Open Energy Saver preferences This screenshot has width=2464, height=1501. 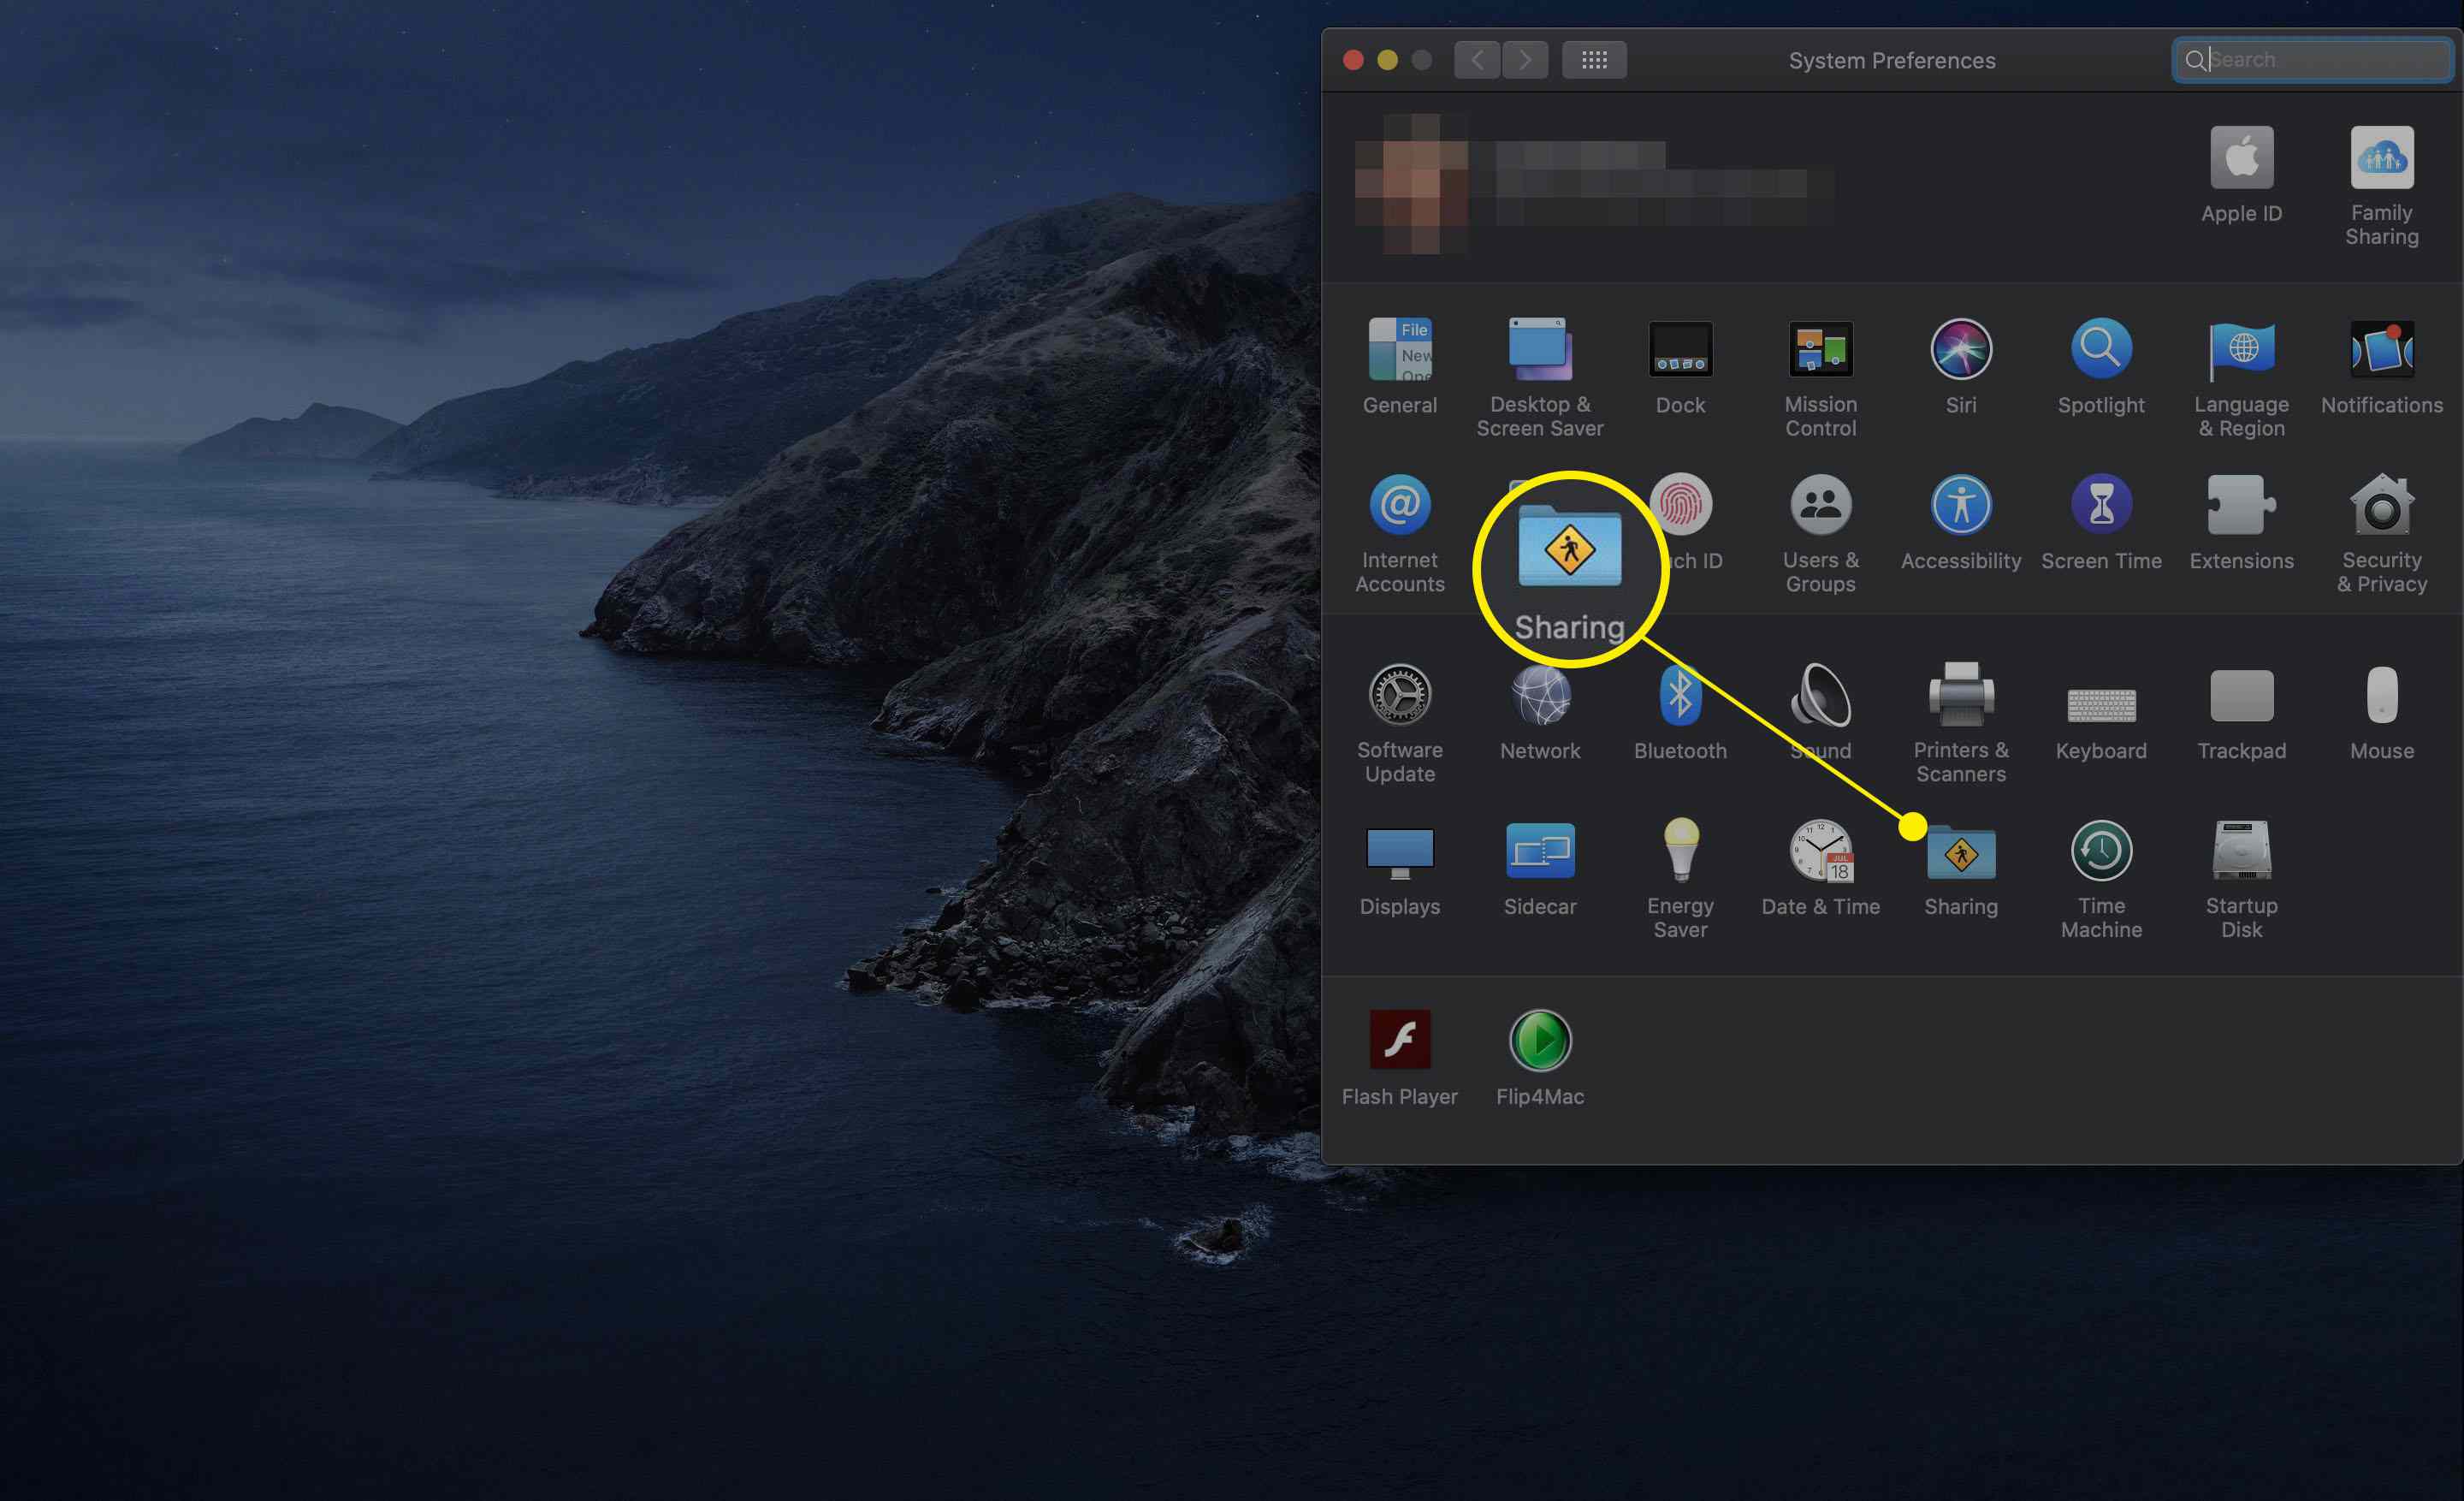1680,850
